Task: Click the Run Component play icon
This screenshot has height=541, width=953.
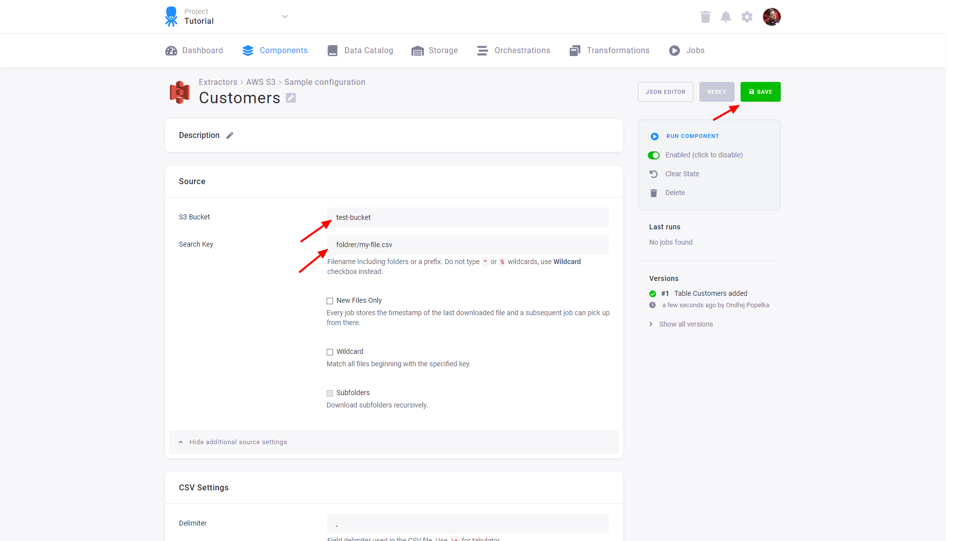Action: (x=654, y=136)
